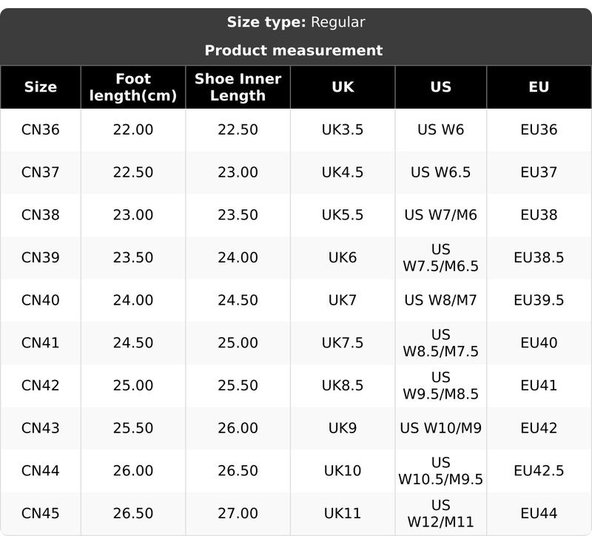Click the EU42.5 cell

pos(539,471)
